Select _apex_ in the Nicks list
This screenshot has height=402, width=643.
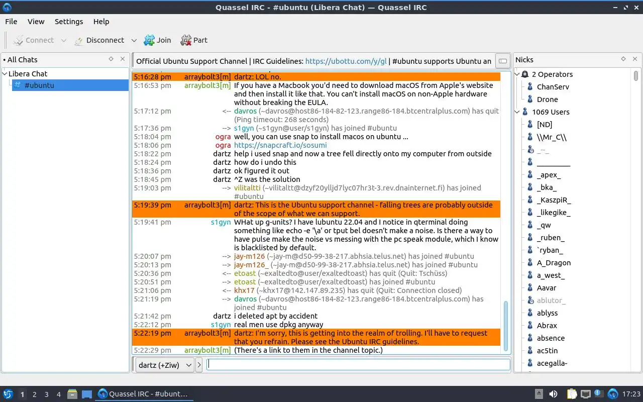click(549, 175)
